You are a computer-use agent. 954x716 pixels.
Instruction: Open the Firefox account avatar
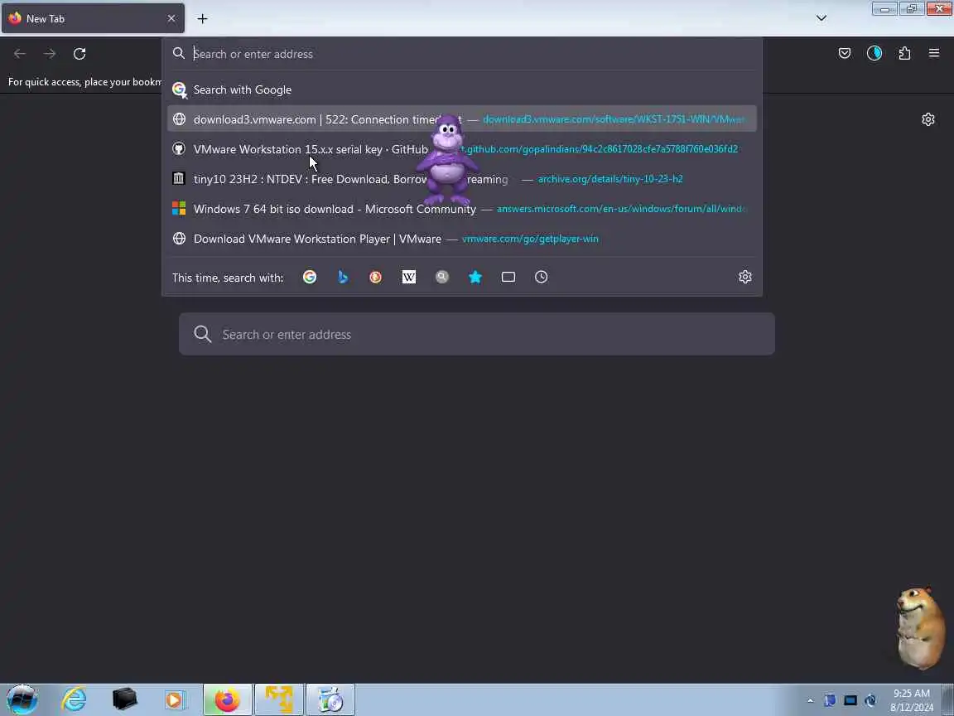(874, 54)
